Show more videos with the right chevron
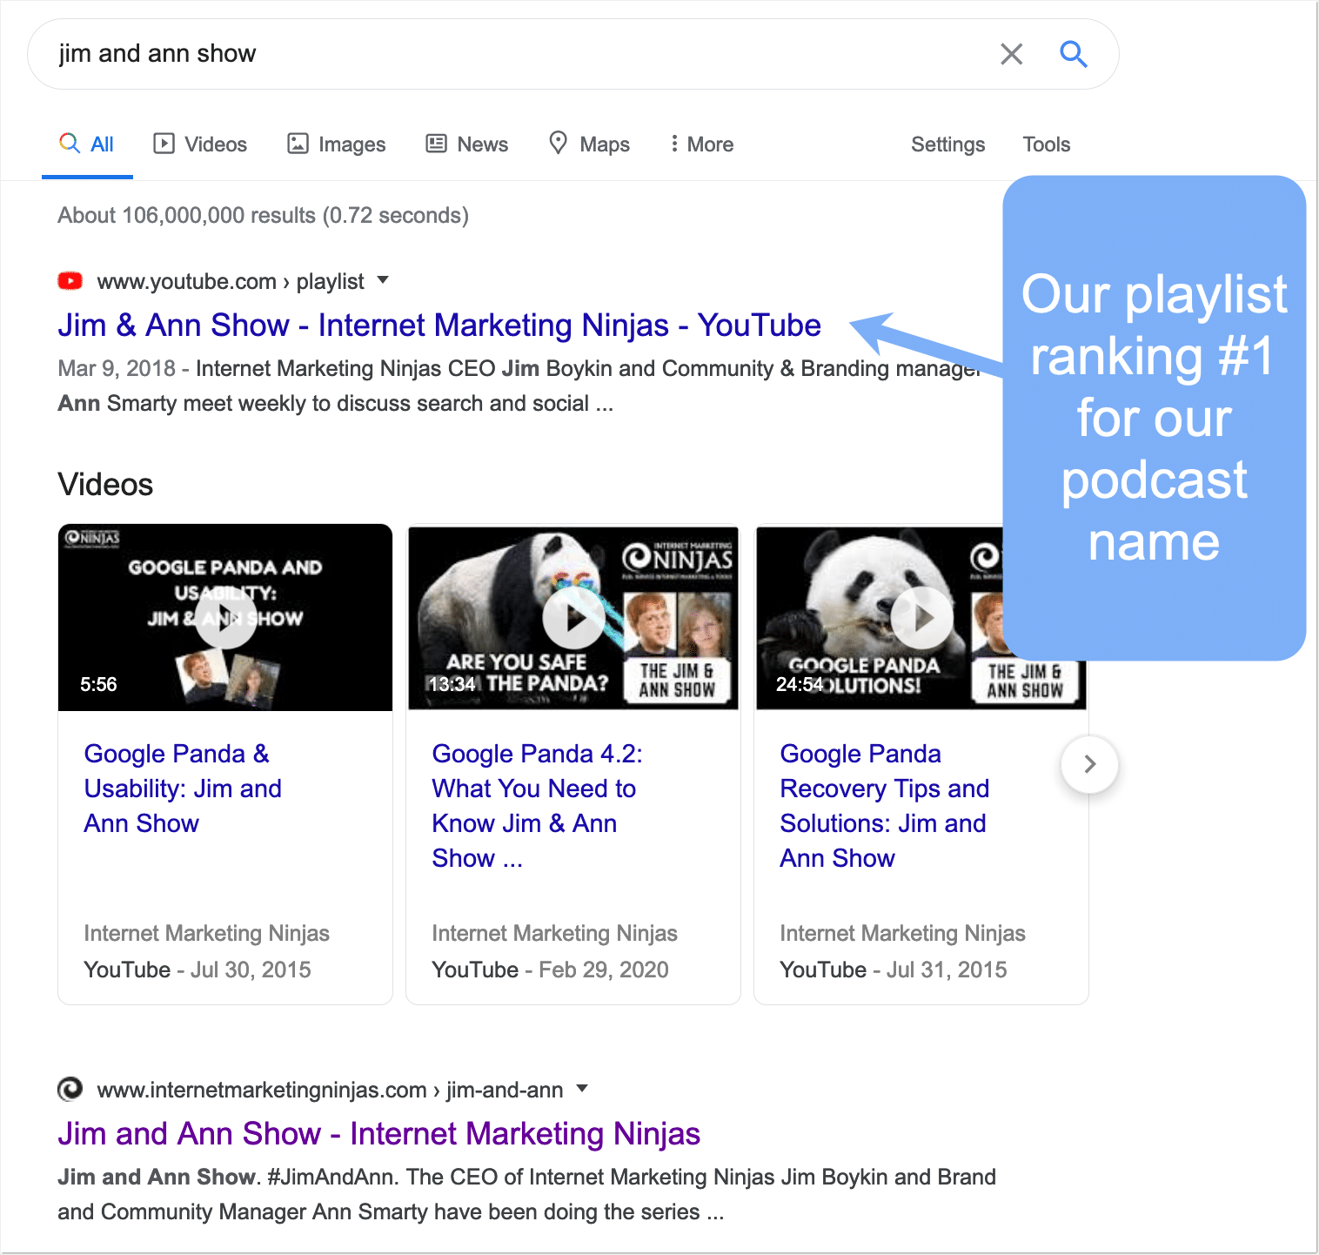 coord(1089,764)
